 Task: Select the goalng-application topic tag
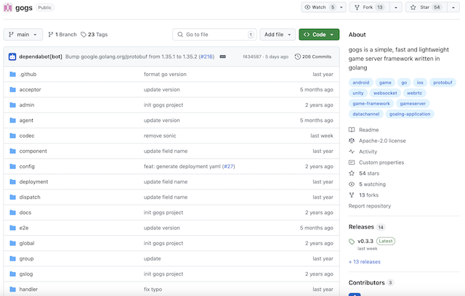coord(410,114)
